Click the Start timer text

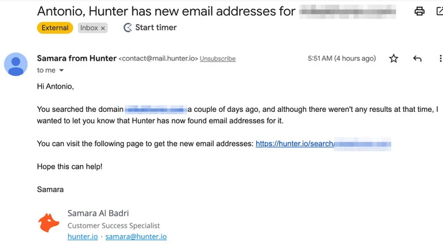coord(156,27)
